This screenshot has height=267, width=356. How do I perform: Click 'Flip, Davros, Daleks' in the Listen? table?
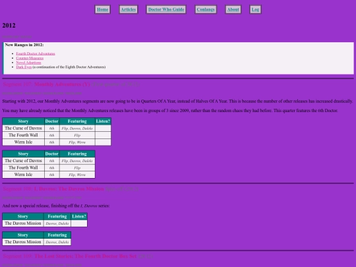[77, 129]
